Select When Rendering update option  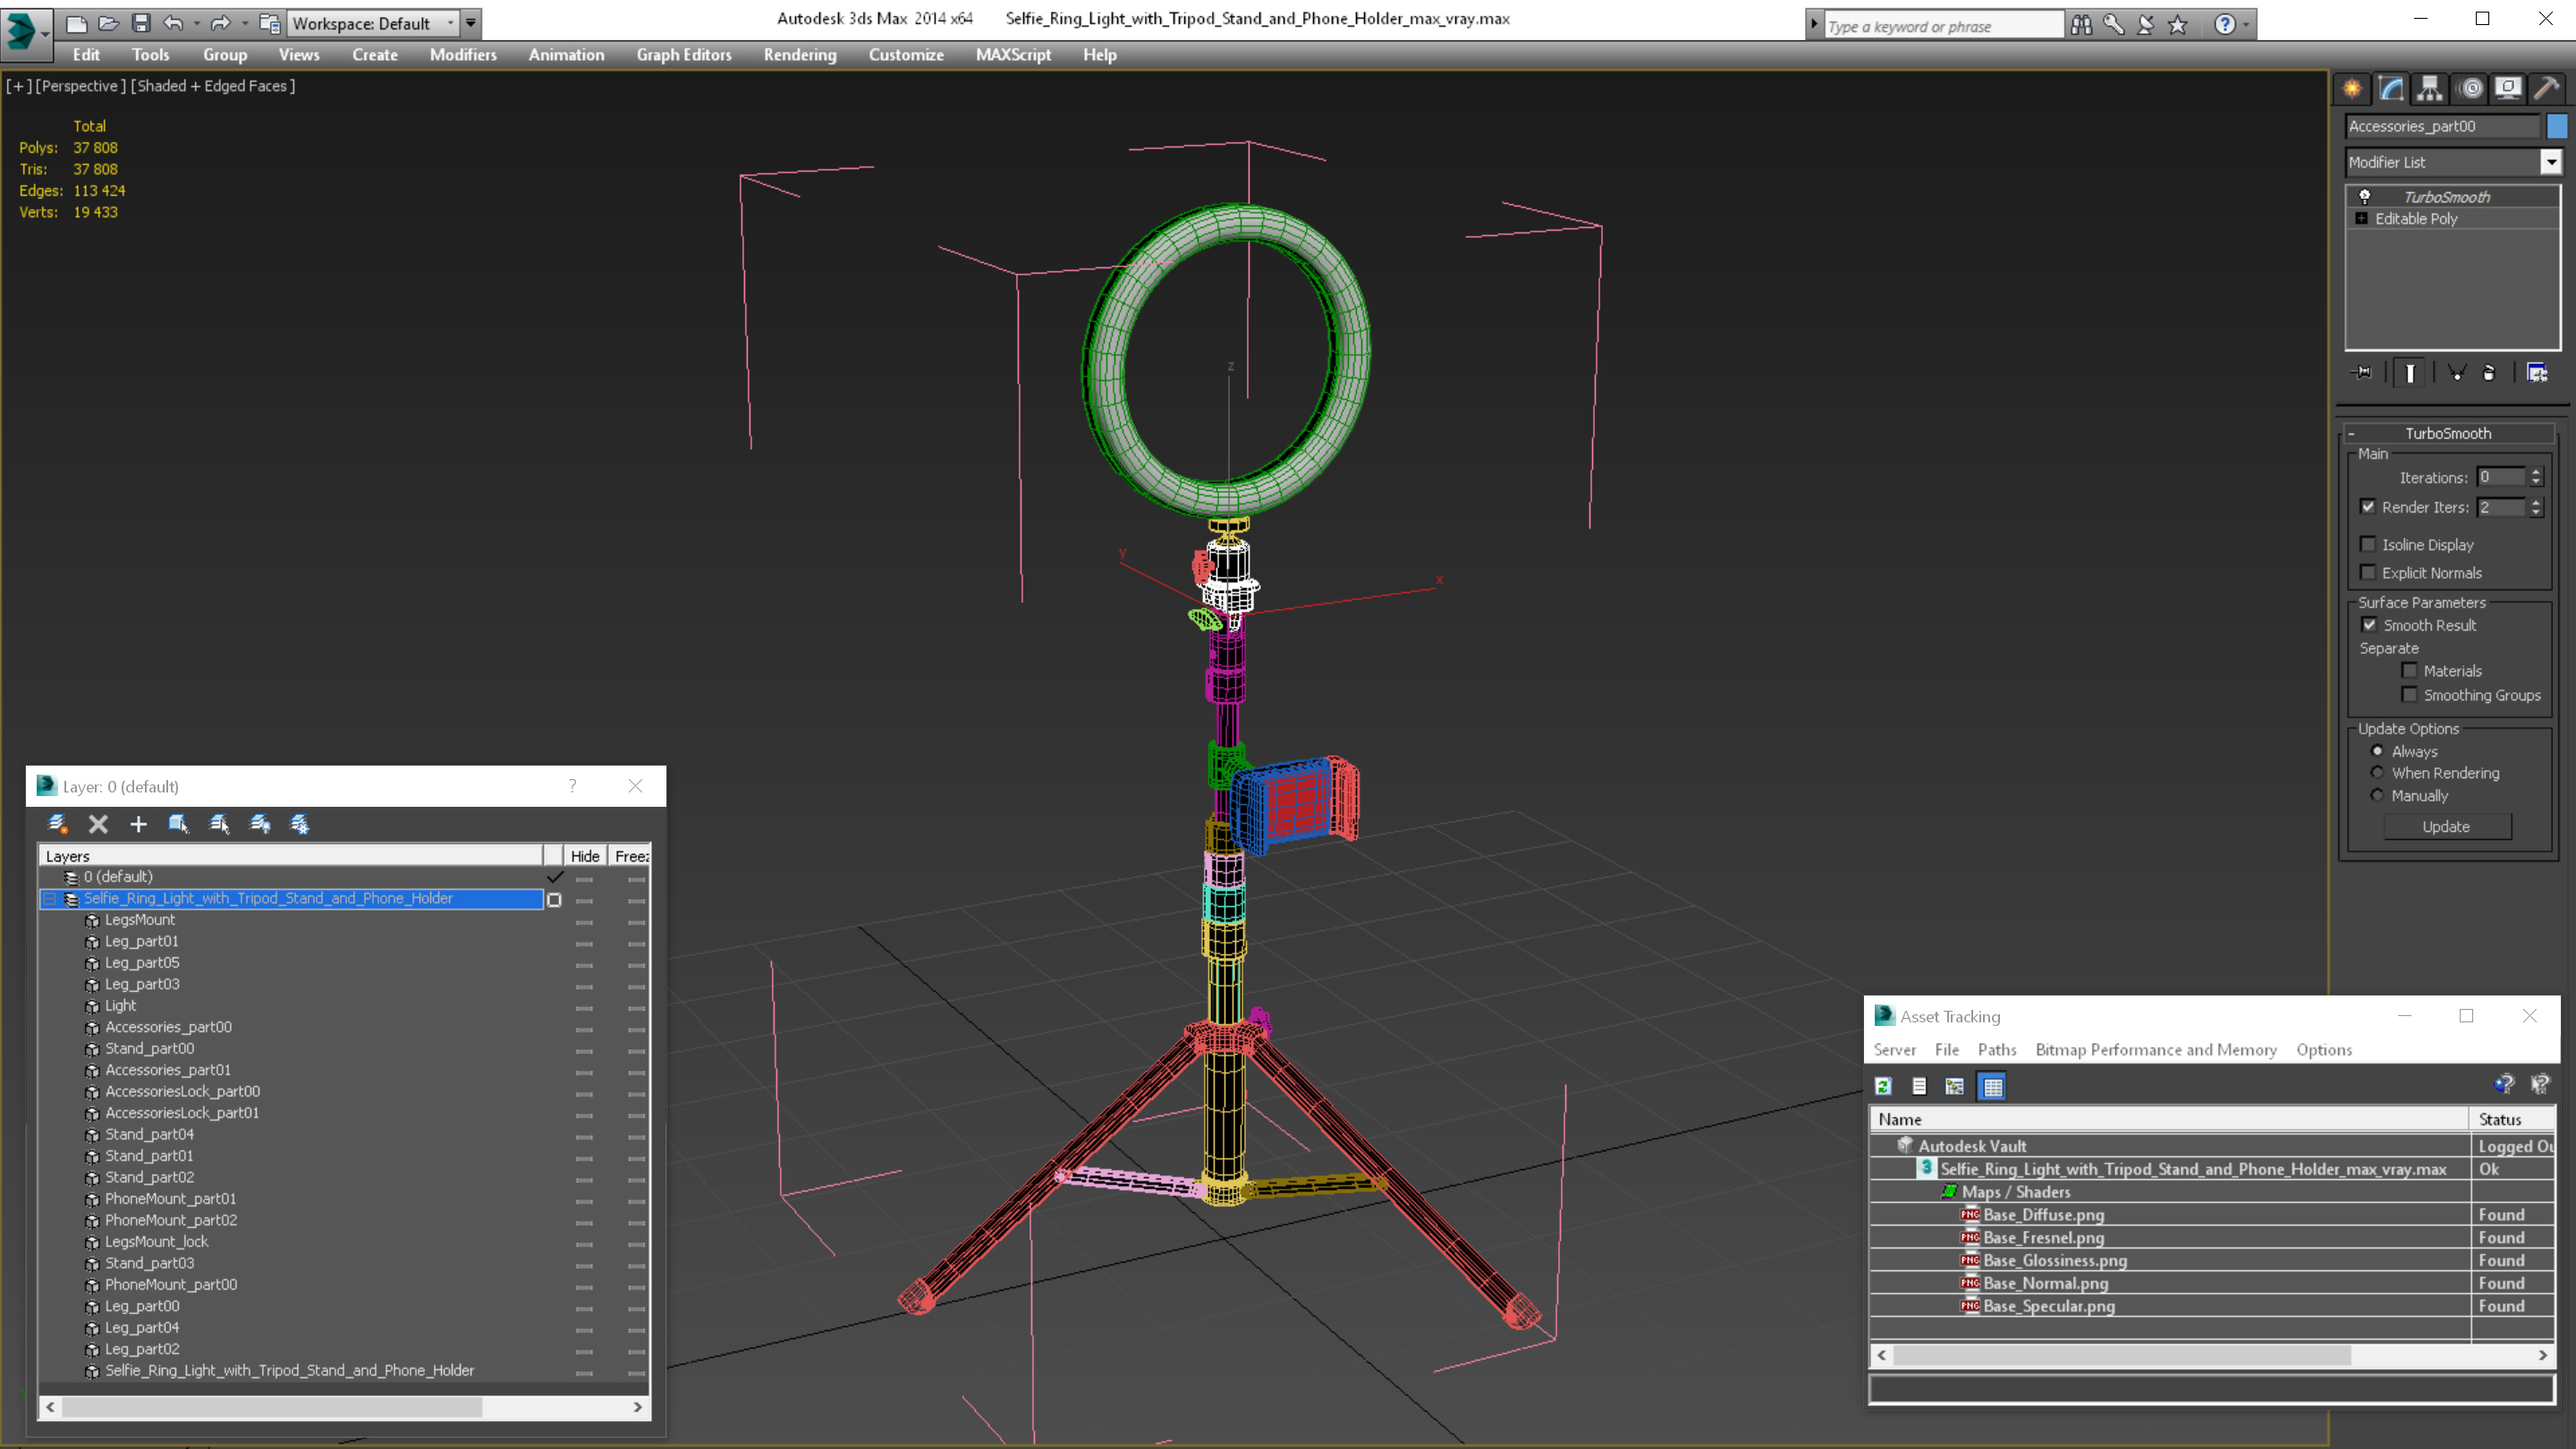pos(2377,773)
